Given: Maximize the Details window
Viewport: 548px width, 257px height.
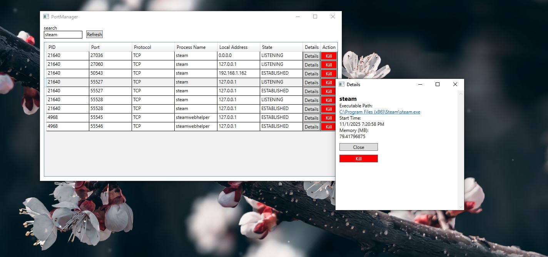Looking at the screenshot, I should click(438, 84).
